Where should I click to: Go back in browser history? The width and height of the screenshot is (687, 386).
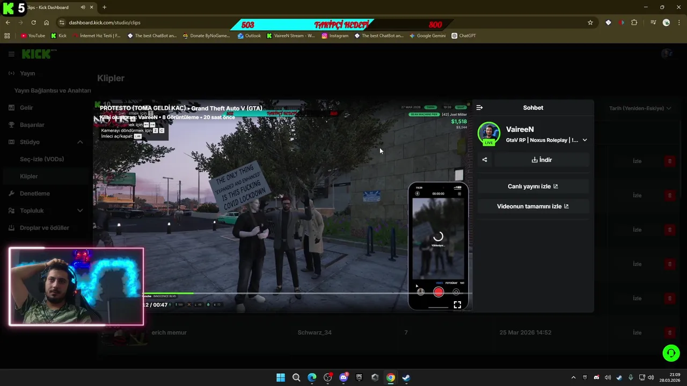(8, 23)
